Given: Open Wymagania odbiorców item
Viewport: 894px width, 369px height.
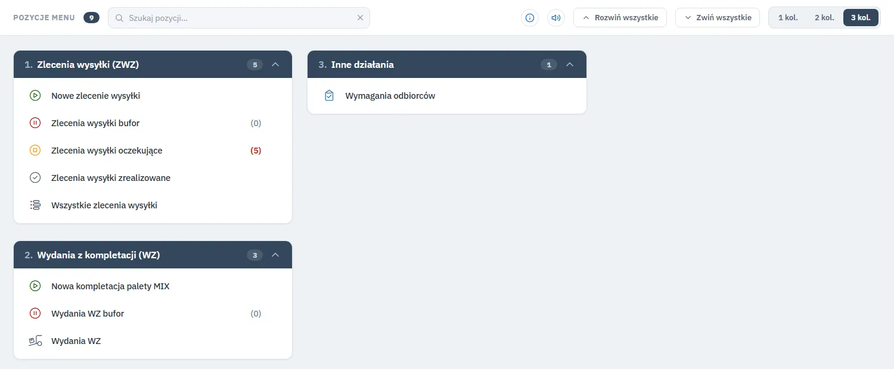Looking at the screenshot, I should point(447,96).
